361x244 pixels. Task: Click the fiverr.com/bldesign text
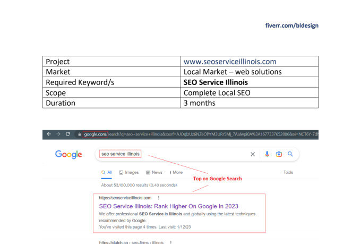click(291, 26)
